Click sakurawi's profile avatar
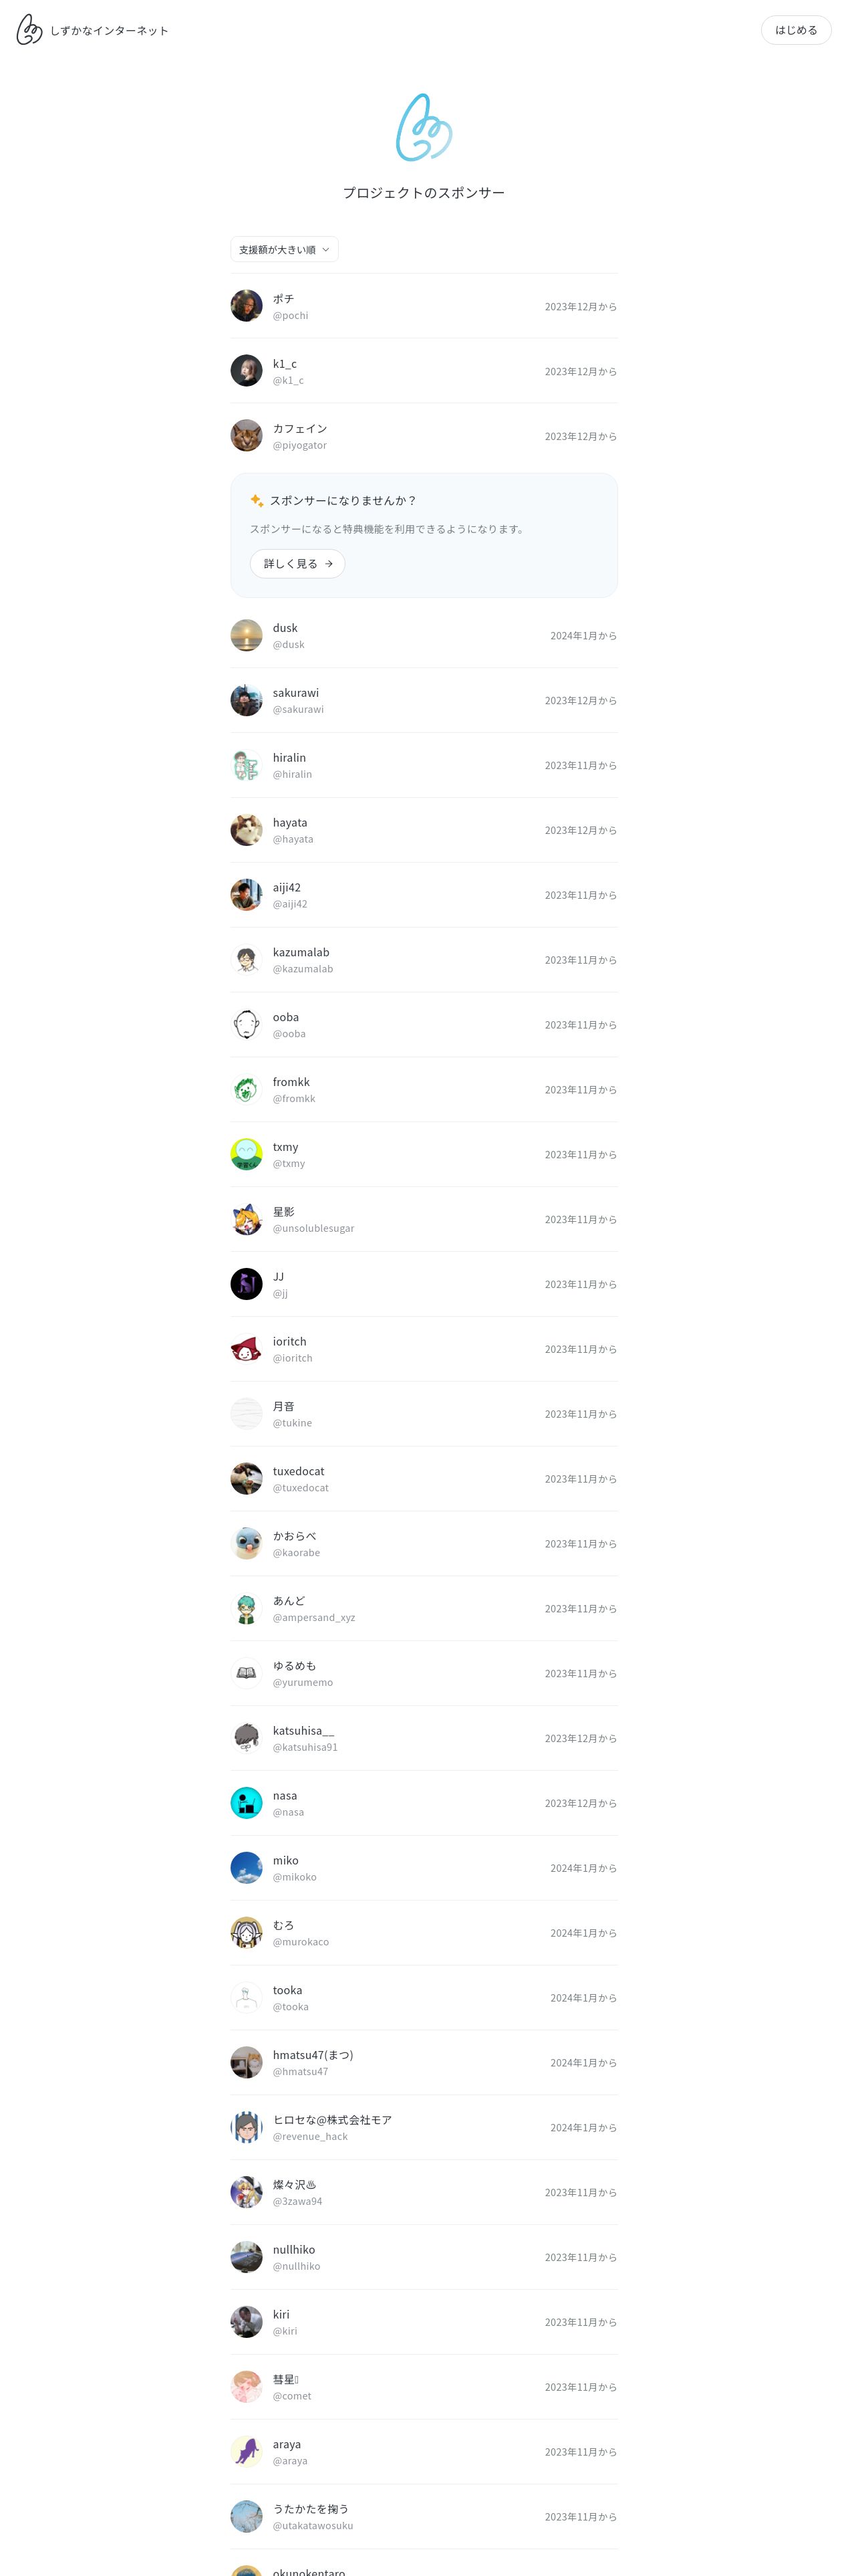Viewport: 858px width, 2576px height. point(247,700)
